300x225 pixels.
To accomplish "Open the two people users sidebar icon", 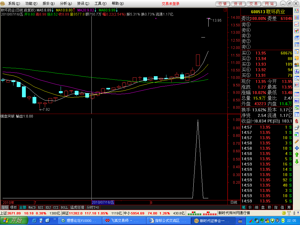I will [296, 65].
